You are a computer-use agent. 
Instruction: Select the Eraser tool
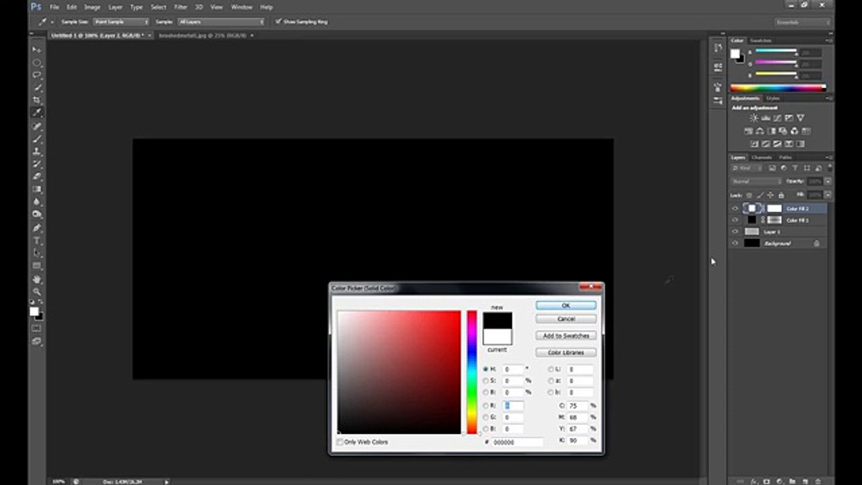pos(37,176)
